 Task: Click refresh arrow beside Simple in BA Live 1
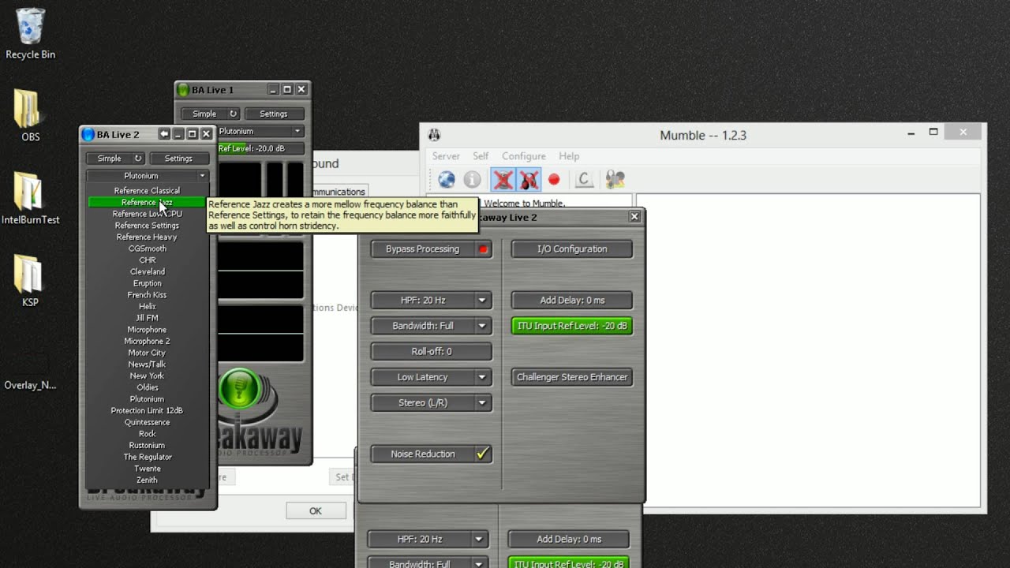(x=233, y=114)
